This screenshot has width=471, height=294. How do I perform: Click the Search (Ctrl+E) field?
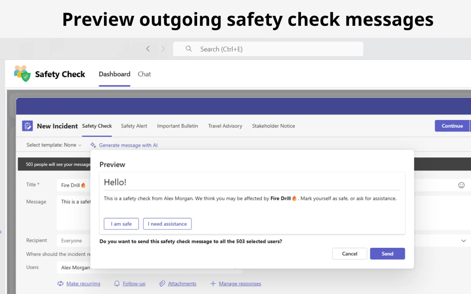point(268,49)
